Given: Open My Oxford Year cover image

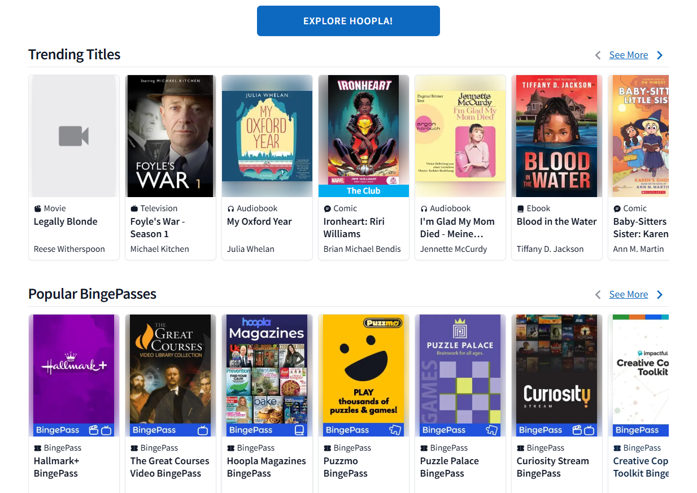Looking at the screenshot, I should pos(267,136).
